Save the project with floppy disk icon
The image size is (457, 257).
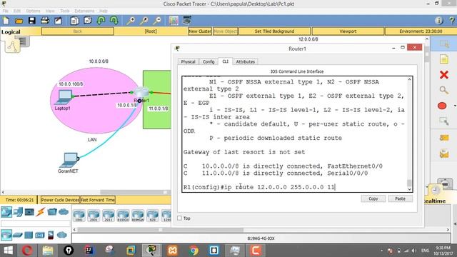click(31, 21)
